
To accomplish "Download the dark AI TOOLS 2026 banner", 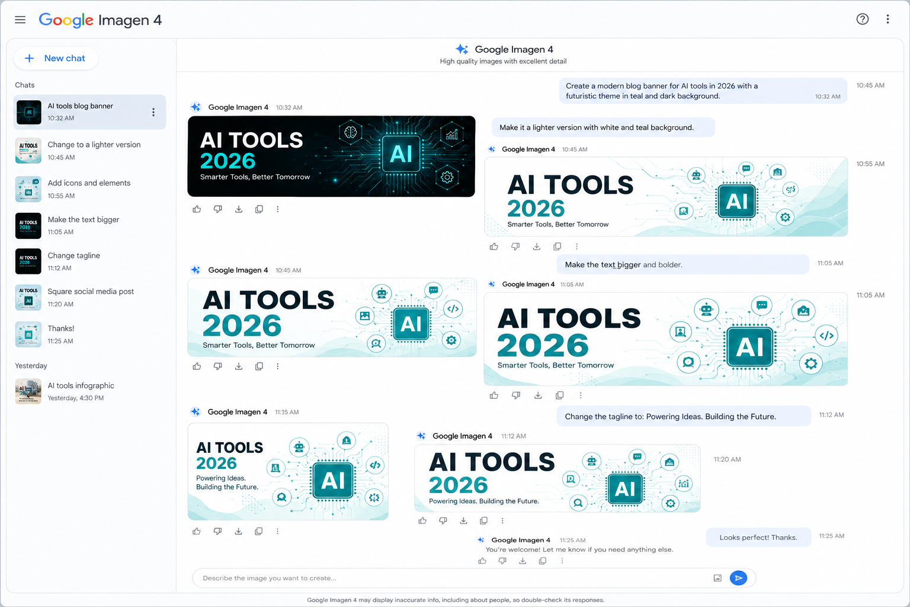I will [239, 209].
